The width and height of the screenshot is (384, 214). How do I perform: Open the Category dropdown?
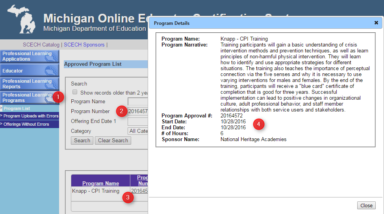coord(137,131)
